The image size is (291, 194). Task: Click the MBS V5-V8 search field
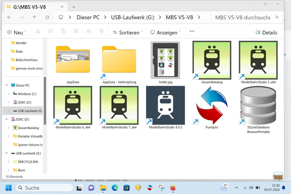point(243,17)
